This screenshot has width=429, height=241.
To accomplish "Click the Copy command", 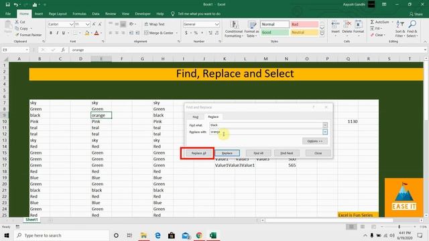I will pyautogui.click(x=22, y=28).
